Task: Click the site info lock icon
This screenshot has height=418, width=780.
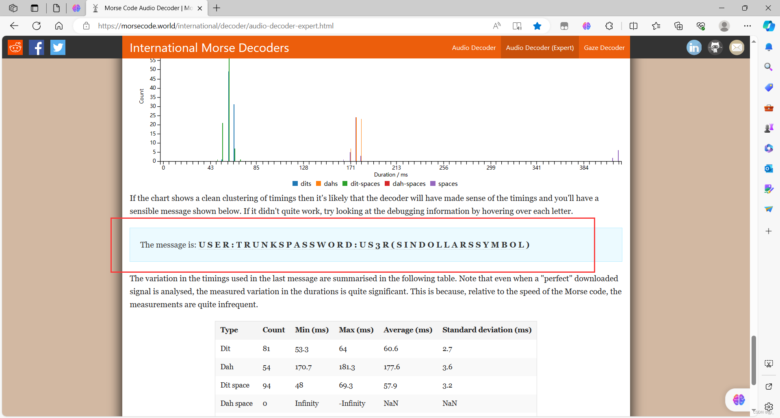Action: (x=86, y=26)
